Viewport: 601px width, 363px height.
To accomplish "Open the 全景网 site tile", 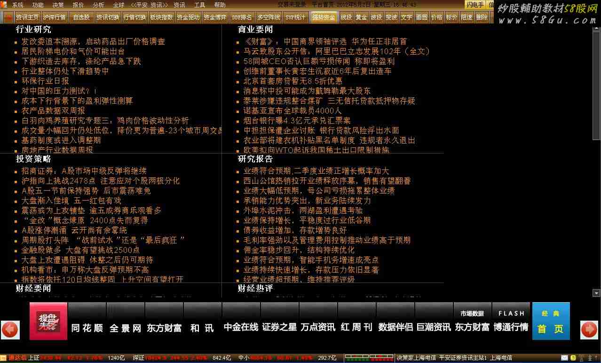I will tap(126, 321).
